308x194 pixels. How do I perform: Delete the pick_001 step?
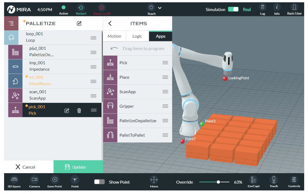pyautogui.click(x=79, y=110)
